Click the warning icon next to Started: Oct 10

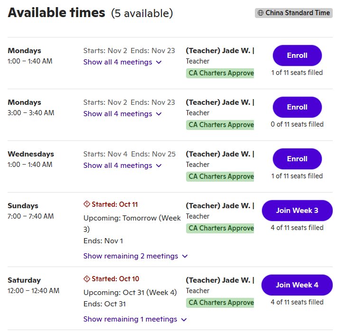click(x=86, y=279)
